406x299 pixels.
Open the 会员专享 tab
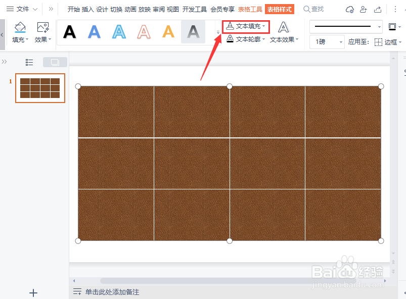[x=222, y=9]
